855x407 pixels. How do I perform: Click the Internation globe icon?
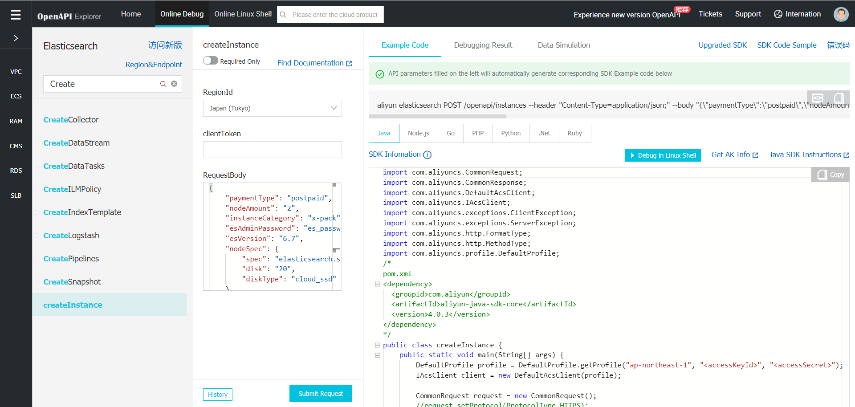coord(778,14)
